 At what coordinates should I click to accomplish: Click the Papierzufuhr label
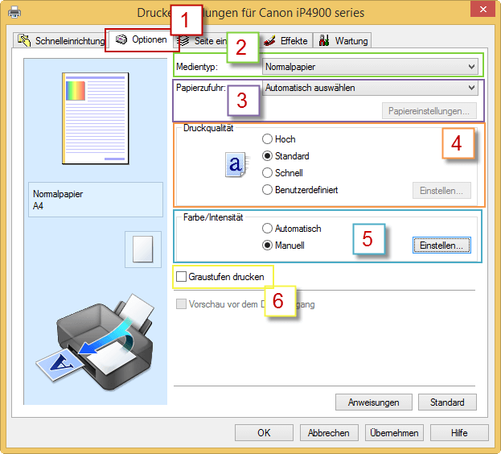pyautogui.click(x=201, y=88)
